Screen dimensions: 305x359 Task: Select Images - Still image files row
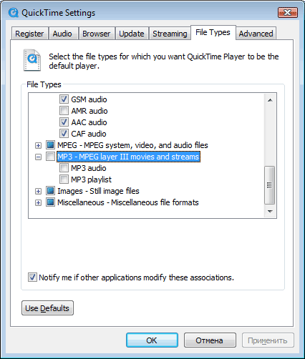[x=98, y=191]
